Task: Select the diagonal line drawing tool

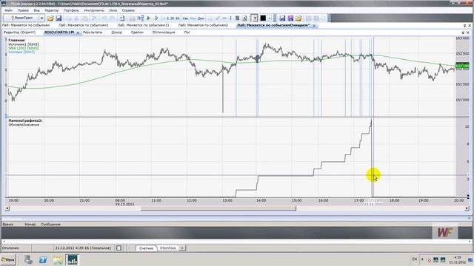Action: coord(217,18)
